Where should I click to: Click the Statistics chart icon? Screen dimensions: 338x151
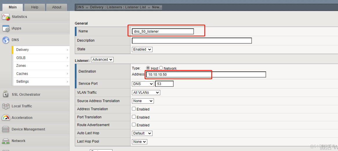(x=6, y=17)
